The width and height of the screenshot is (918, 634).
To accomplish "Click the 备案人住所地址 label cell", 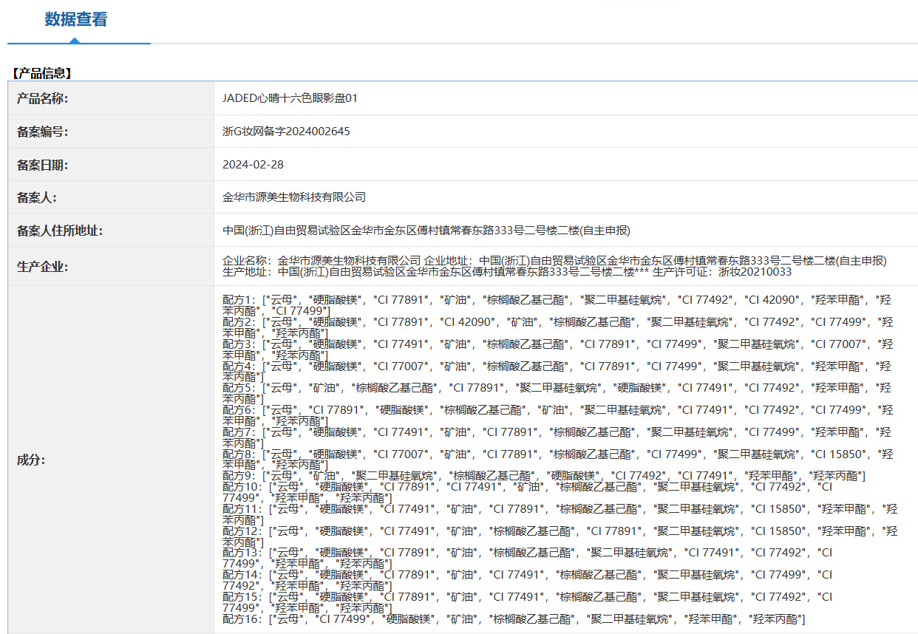I will tap(112, 231).
